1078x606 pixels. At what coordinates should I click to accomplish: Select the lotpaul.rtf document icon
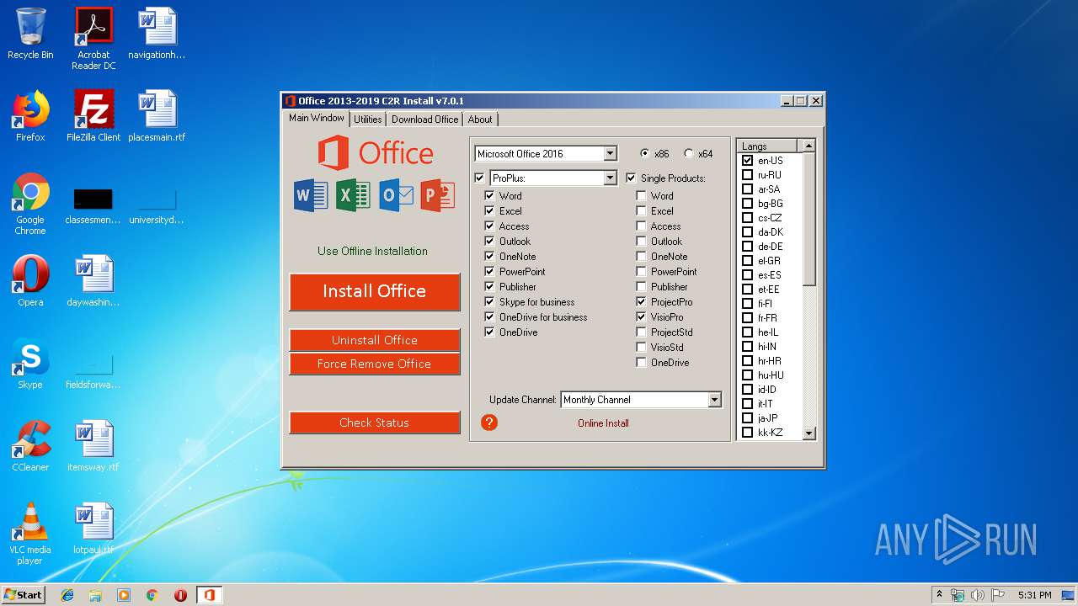[93, 529]
